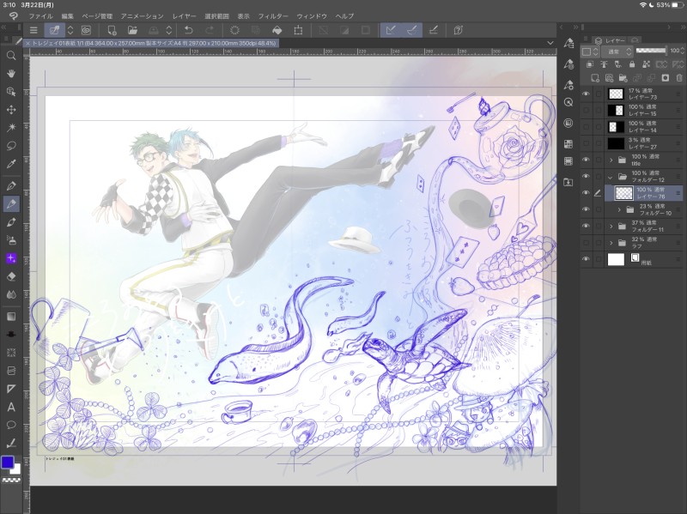Hide the 用紙 paper layer
The height and width of the screenshot is (514, 687).
coord(586,259)
